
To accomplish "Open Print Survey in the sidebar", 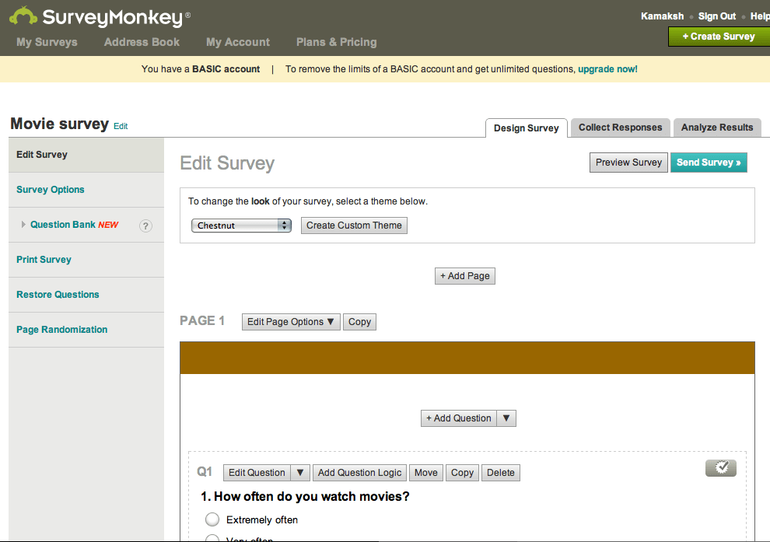I will pyautogui.click(x=86, y=260).
